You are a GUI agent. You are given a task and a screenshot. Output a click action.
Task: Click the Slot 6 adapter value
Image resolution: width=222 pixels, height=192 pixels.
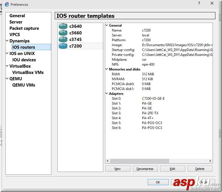(152, 128)
